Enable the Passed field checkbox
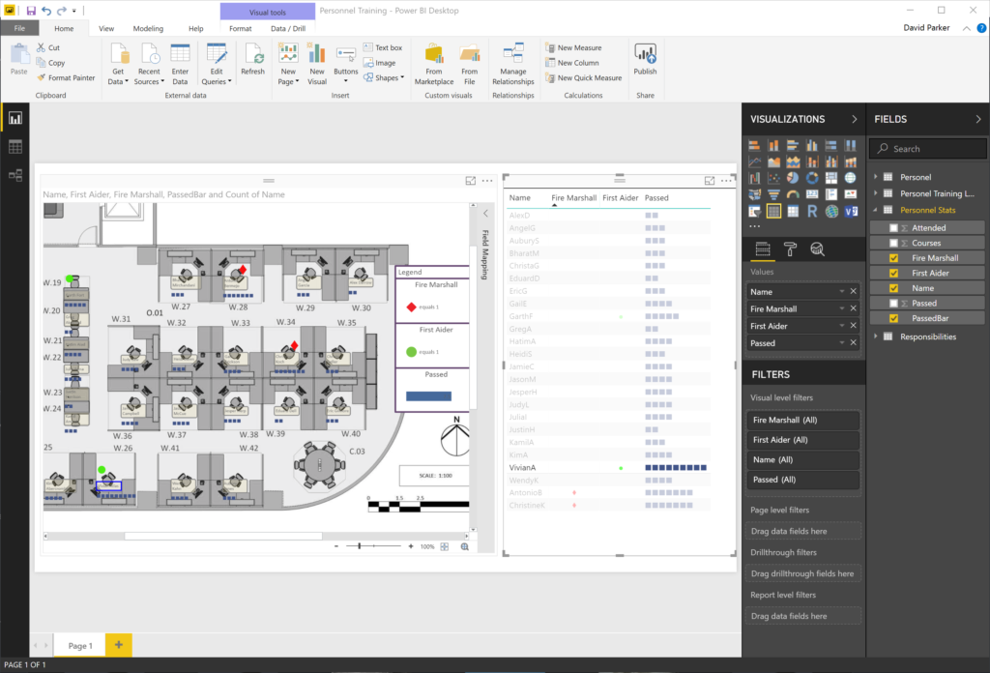Viewport: 990px width, 673px height. coord(894,302)
